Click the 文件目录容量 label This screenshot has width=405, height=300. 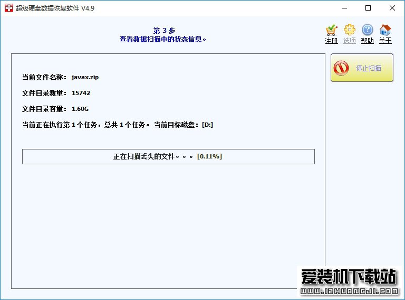pyautogui.click(x=44, y=109)
